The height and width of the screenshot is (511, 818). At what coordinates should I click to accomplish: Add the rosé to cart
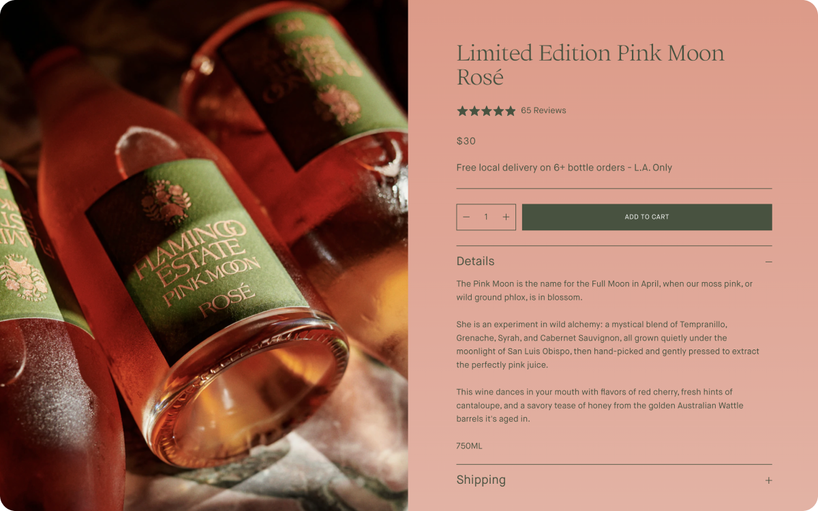[x=647, y=217]
